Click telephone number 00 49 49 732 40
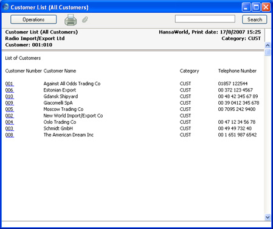This screenshot has height=229, width=273. point(235,129)
